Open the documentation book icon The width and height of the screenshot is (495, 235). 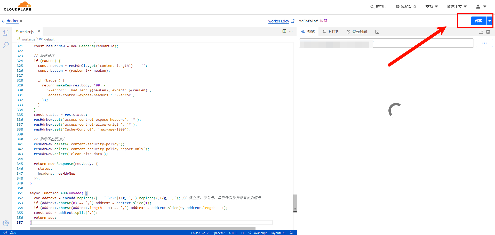481,32
